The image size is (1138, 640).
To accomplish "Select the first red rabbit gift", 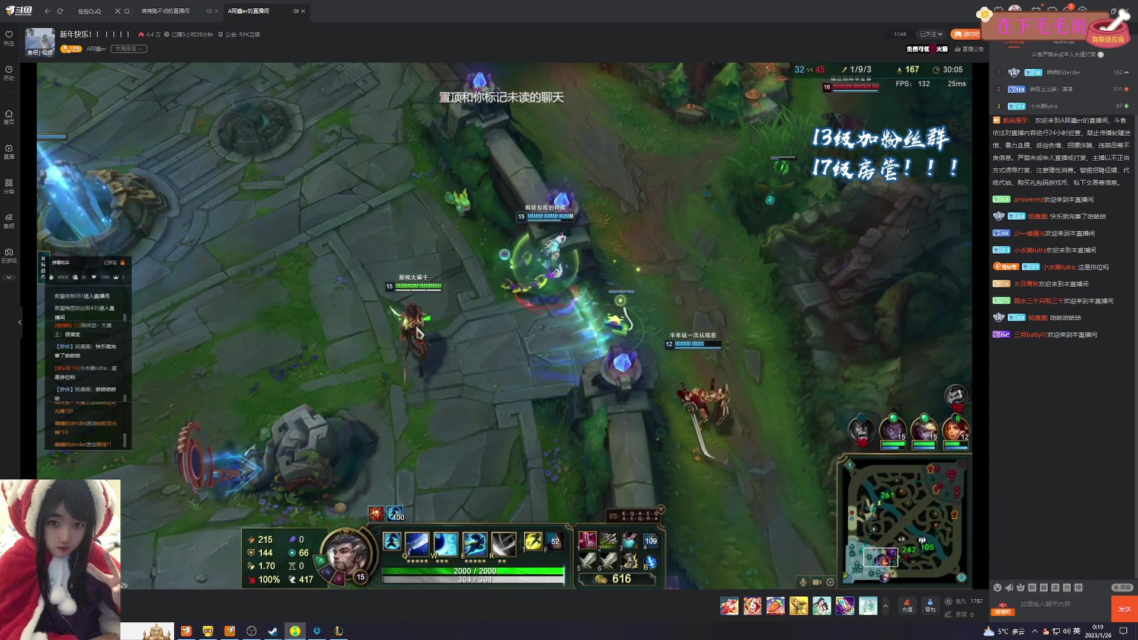I will tap(729, 606).
